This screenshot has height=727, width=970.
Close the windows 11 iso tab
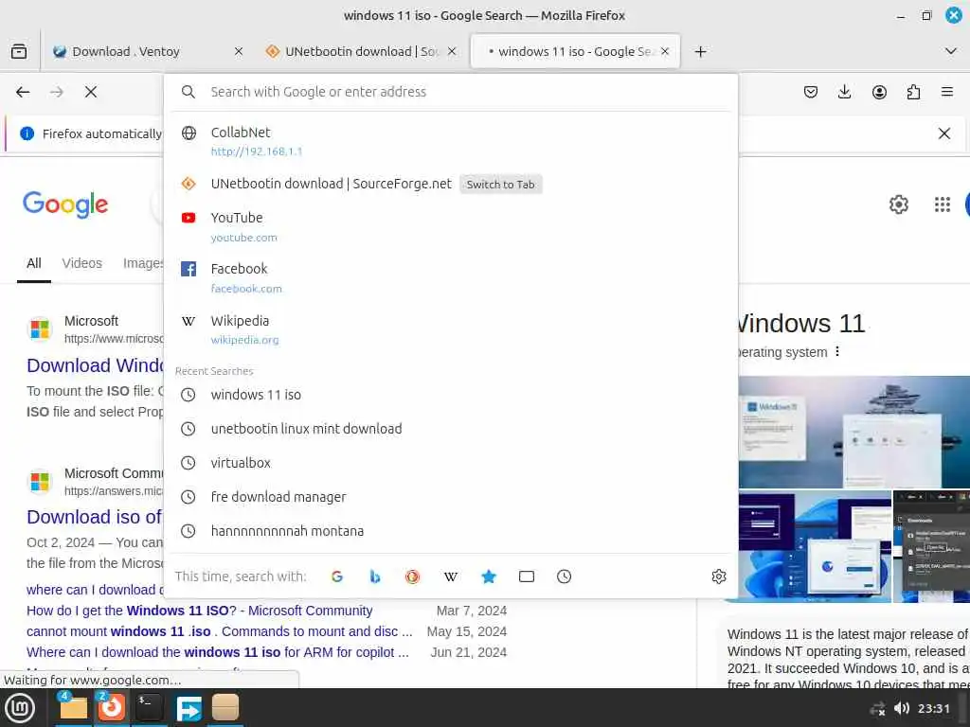pyautogui.click(x=665, y=52)
